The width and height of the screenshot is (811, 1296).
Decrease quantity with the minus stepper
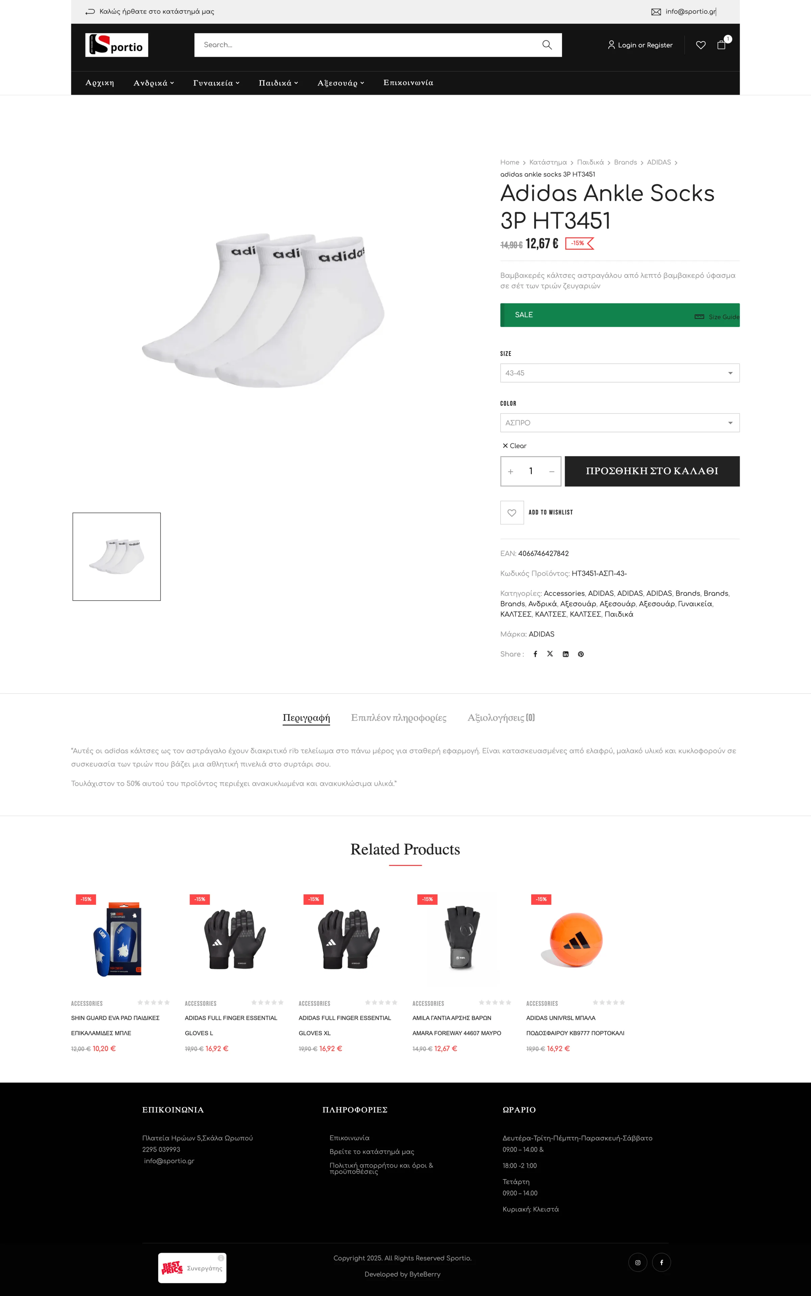tap(551, 471)
